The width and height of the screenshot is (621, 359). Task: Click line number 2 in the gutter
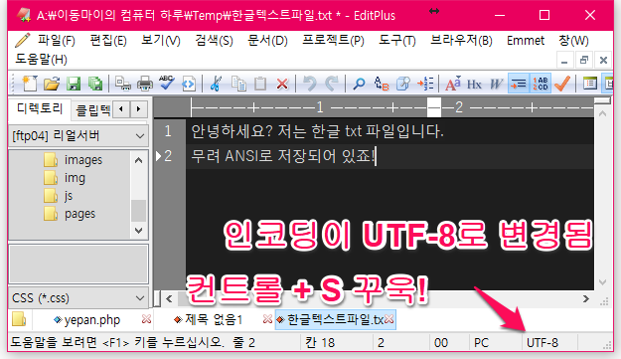(168, 156)
